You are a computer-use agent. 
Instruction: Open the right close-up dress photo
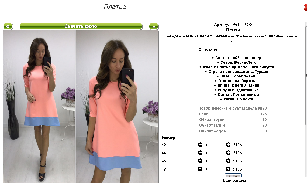(117, 107)
